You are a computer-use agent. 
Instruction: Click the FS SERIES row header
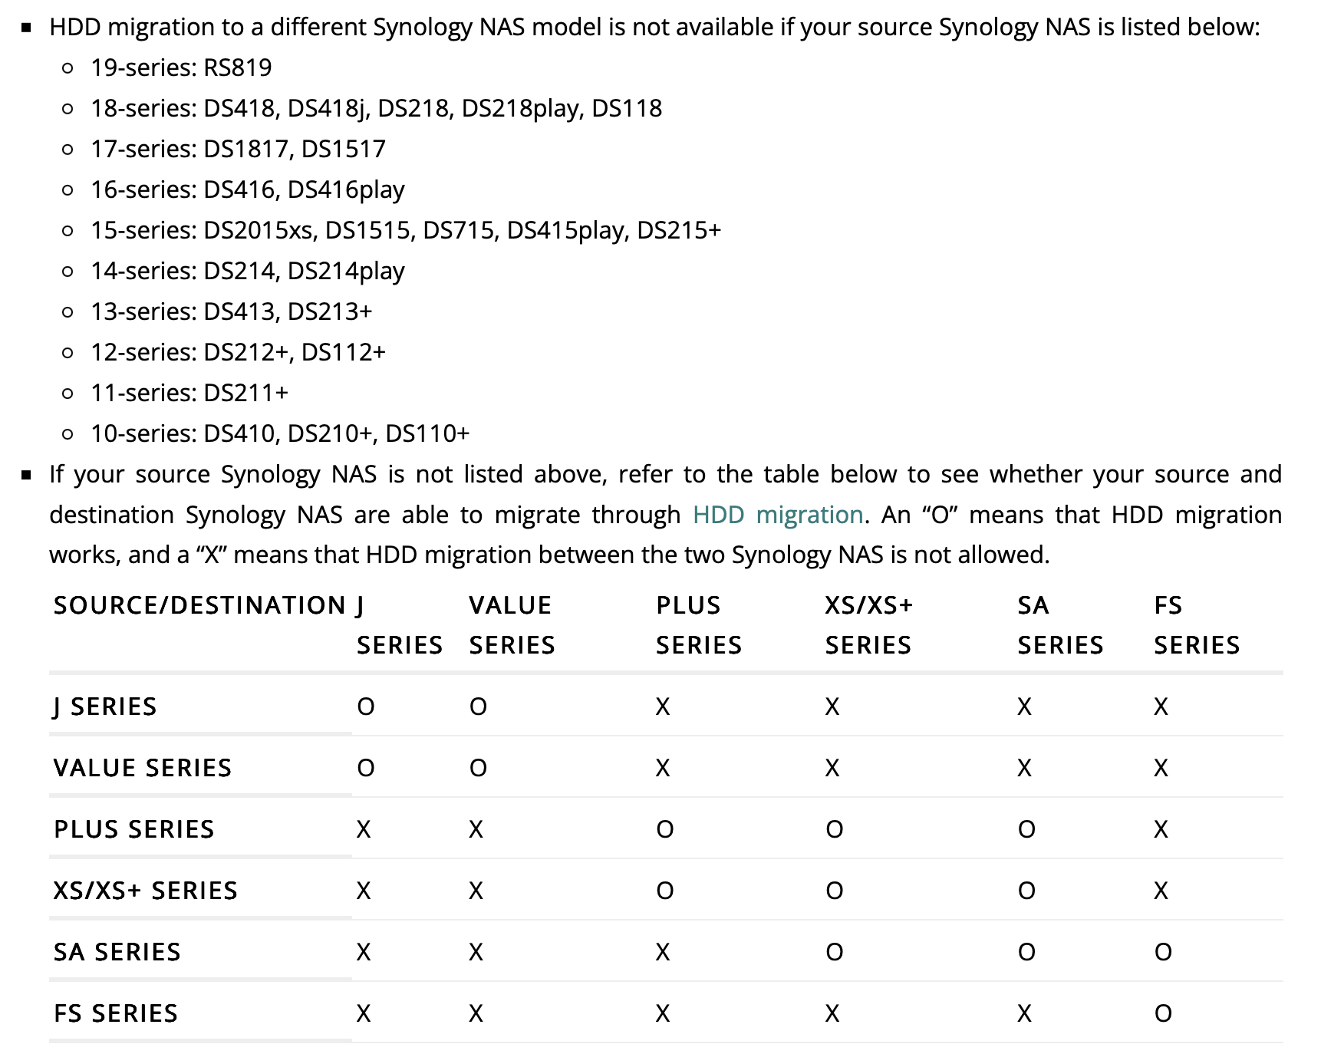point(116,1013)
